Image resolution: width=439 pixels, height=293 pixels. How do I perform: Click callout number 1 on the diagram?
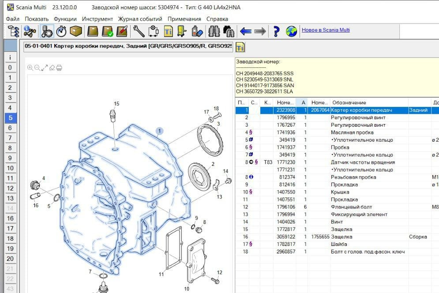tap(159, 131)
